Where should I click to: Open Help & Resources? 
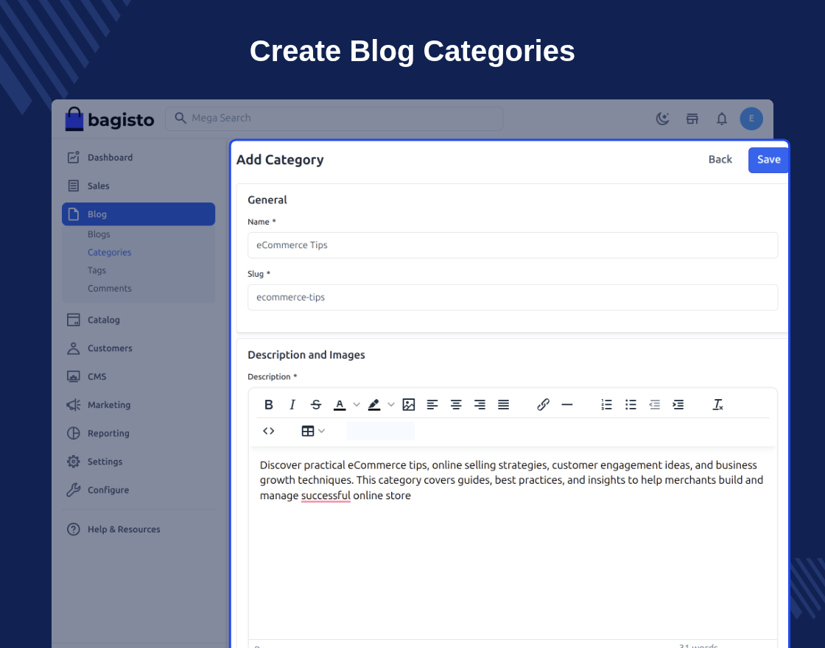(138, 529)
